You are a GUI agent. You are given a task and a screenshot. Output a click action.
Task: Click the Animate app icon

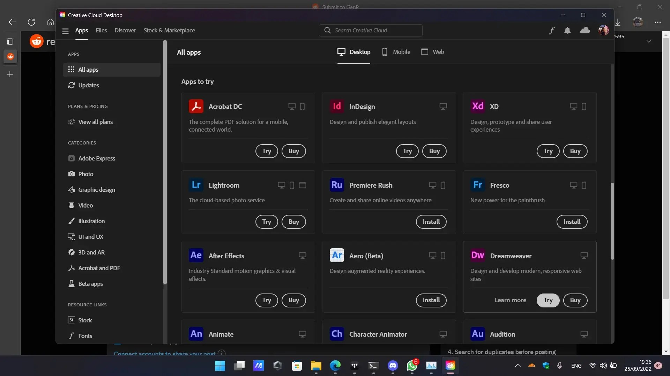196,334
